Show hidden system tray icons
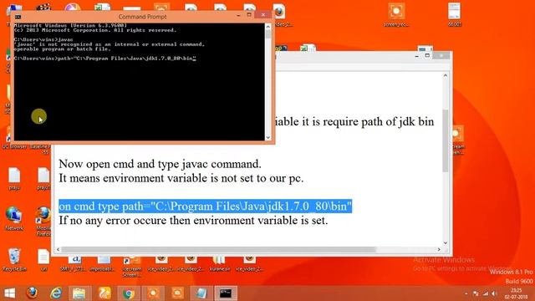Screen dimensions: 535x301 pos(466,293)
